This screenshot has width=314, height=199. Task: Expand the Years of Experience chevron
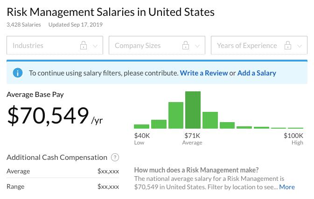300,46
